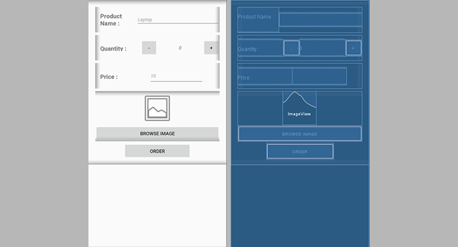This screenshot has width=458, height=247.
Task: Select the Product Name input outline in blueprint
Action: coord(321,19)
